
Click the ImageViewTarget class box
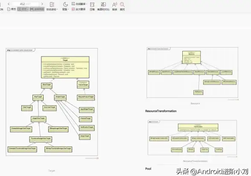[38, 119]
